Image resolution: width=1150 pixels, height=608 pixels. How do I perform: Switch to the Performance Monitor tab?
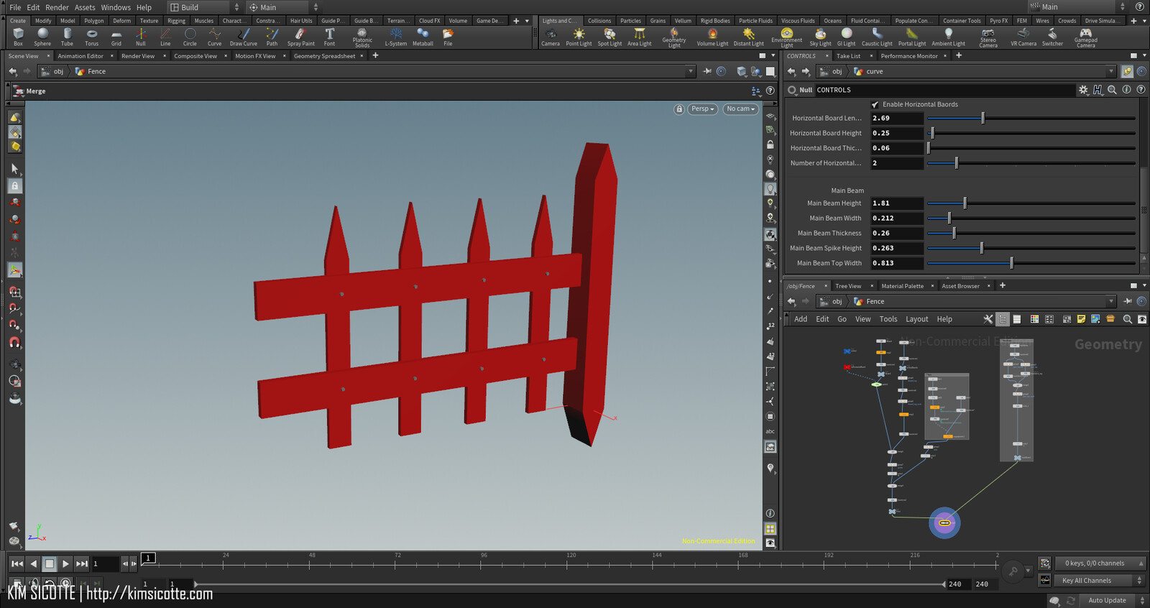(x=909, y=56)
